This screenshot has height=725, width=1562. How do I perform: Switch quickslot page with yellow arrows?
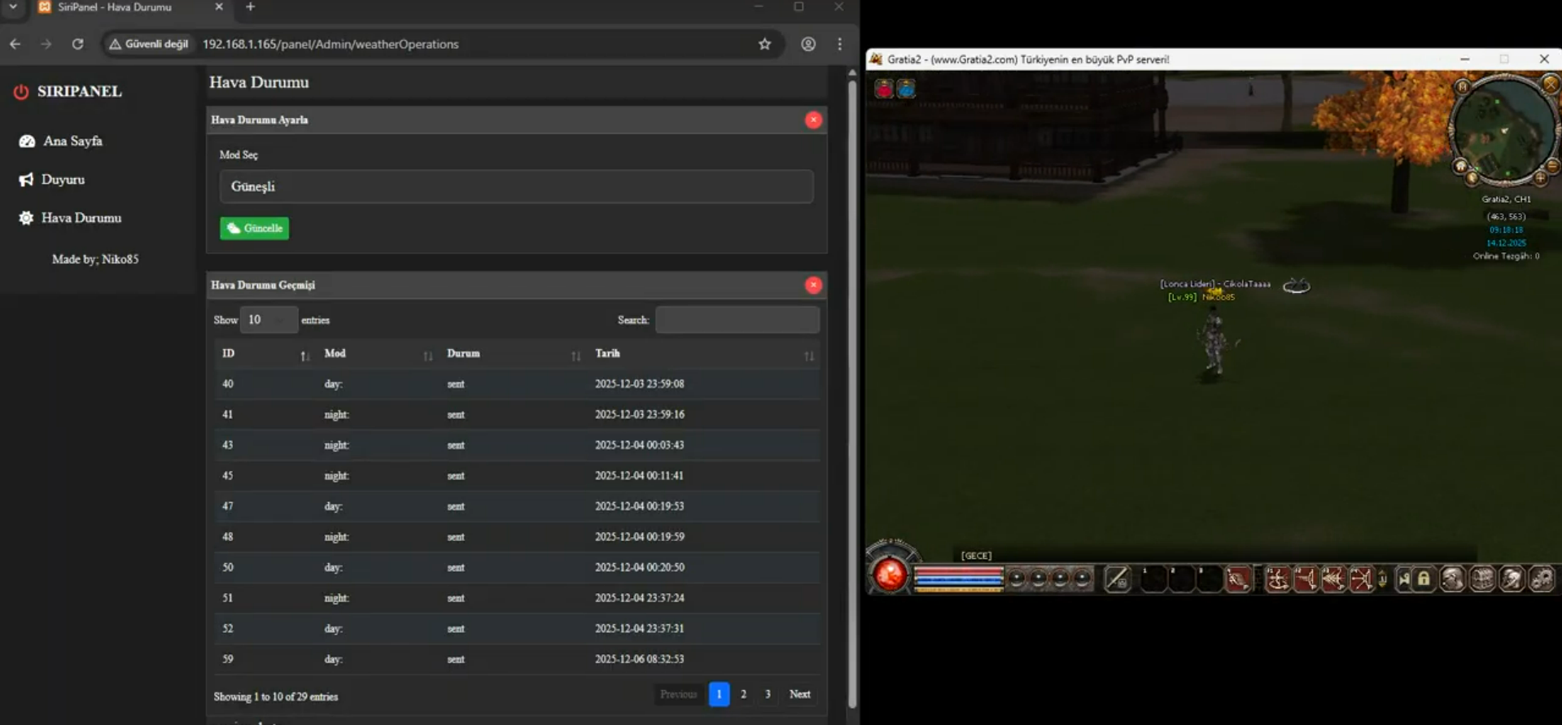(1383, 579)
